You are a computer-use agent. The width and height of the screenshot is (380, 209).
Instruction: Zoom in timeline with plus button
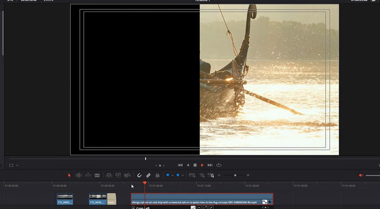pos(248,175)
